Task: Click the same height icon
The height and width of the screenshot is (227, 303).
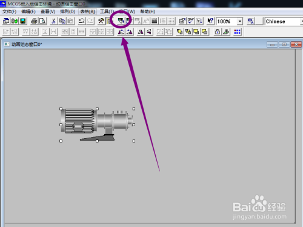Action: 73,31
